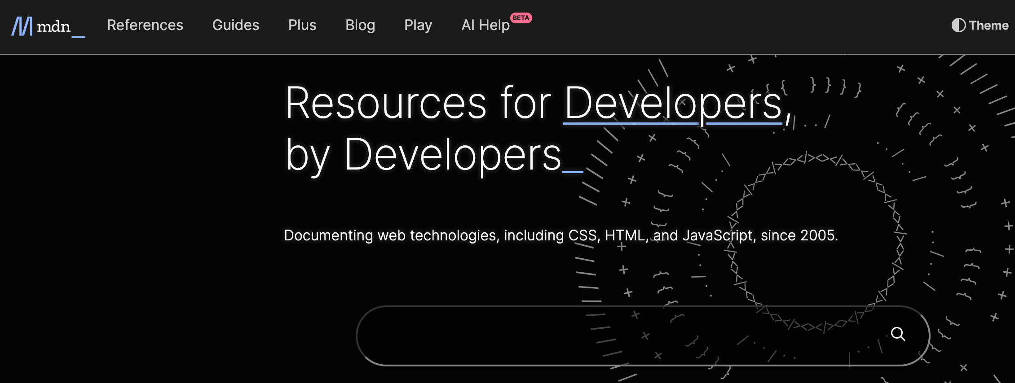
Task: Click the text "Documenting web technologies, including CSS, HTML, and JavaScript, since 2005."
Action: tap(561, 235)
